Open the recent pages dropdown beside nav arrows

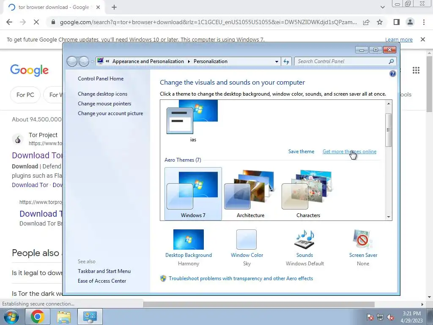92,62
